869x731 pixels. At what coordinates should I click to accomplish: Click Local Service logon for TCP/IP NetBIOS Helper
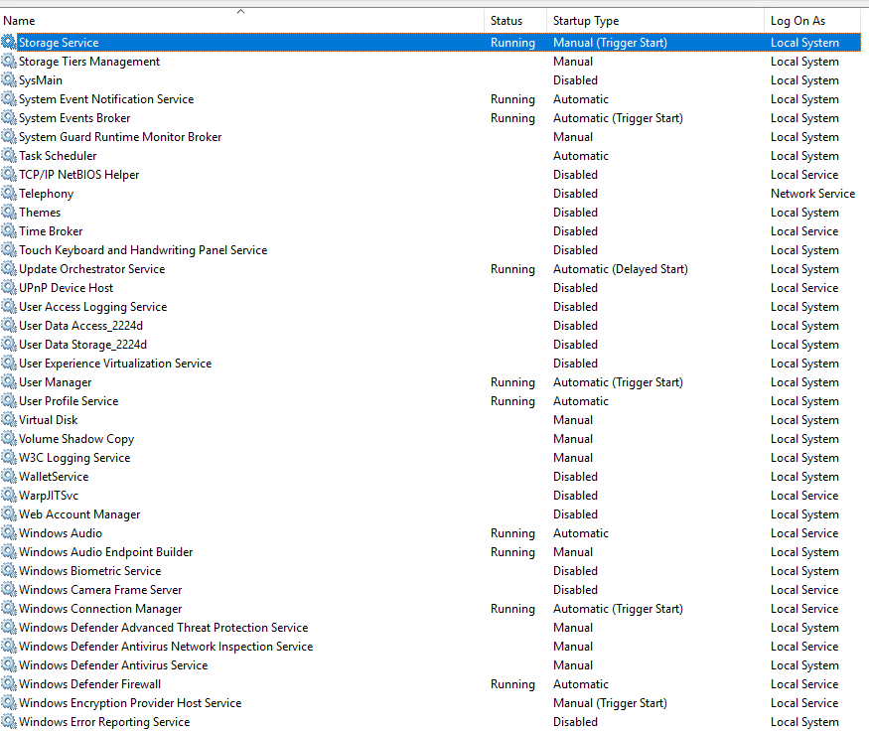coord(804,174)
